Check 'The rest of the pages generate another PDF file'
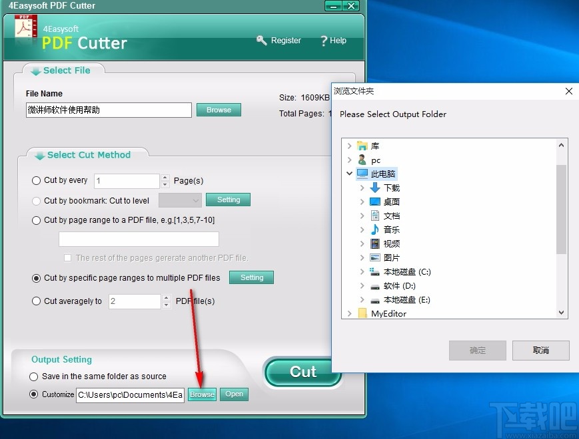Screen dimensions: 579x439 click(67, 257)
